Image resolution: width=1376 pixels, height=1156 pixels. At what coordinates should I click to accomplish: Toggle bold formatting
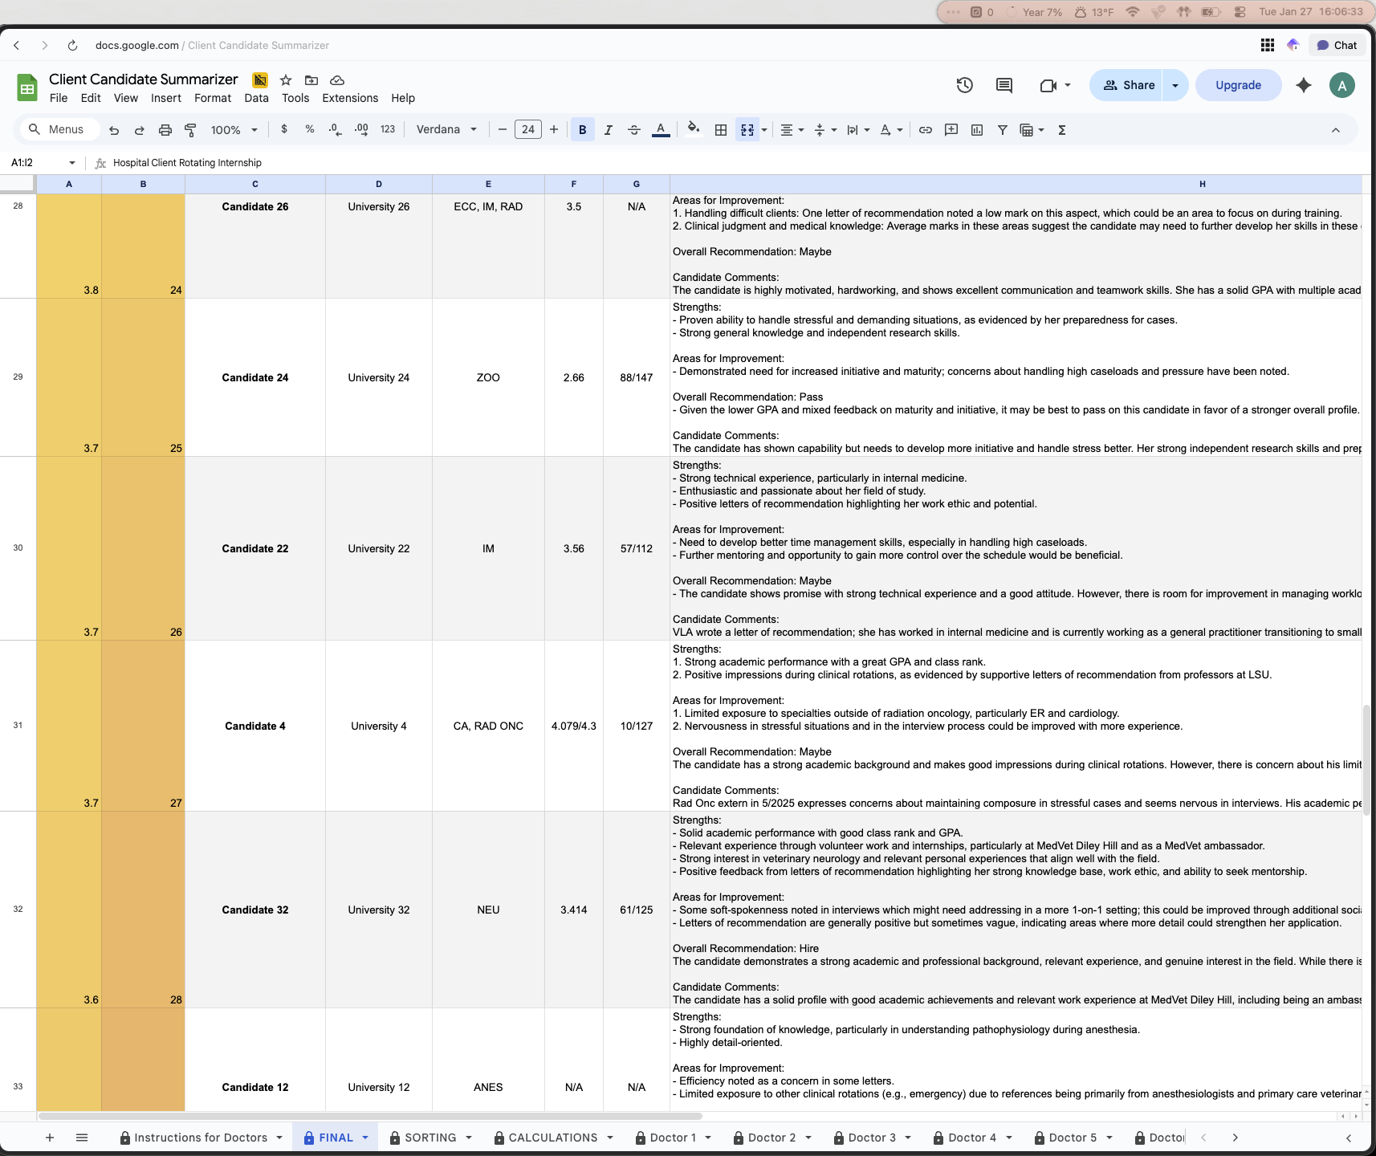pos(581,129)
